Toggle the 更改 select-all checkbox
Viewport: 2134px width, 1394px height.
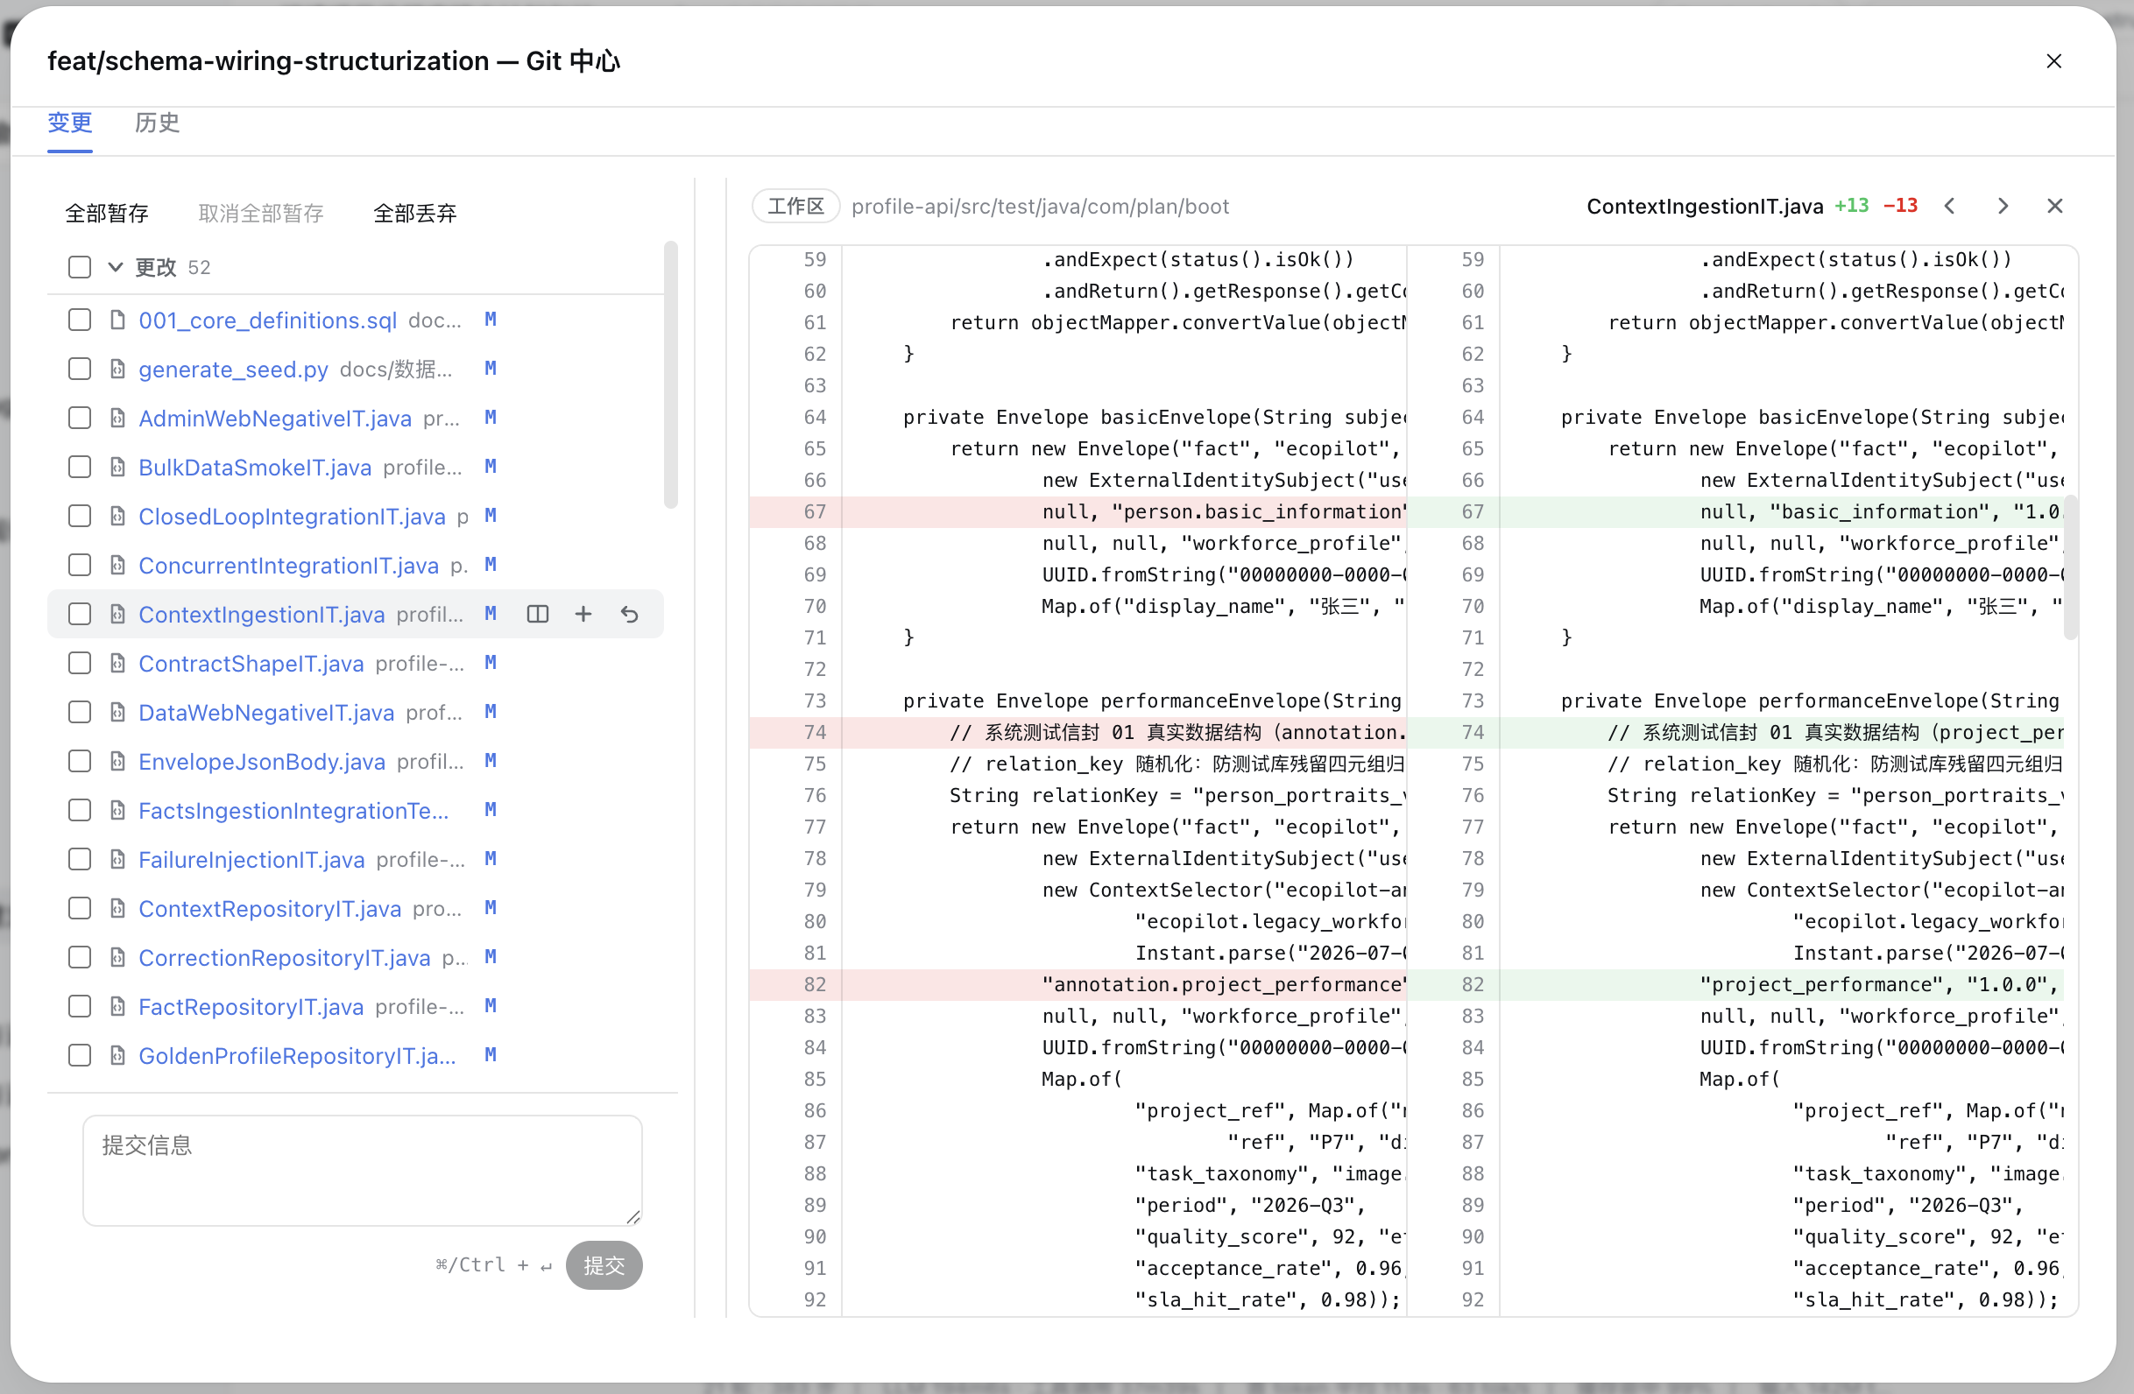80,267
